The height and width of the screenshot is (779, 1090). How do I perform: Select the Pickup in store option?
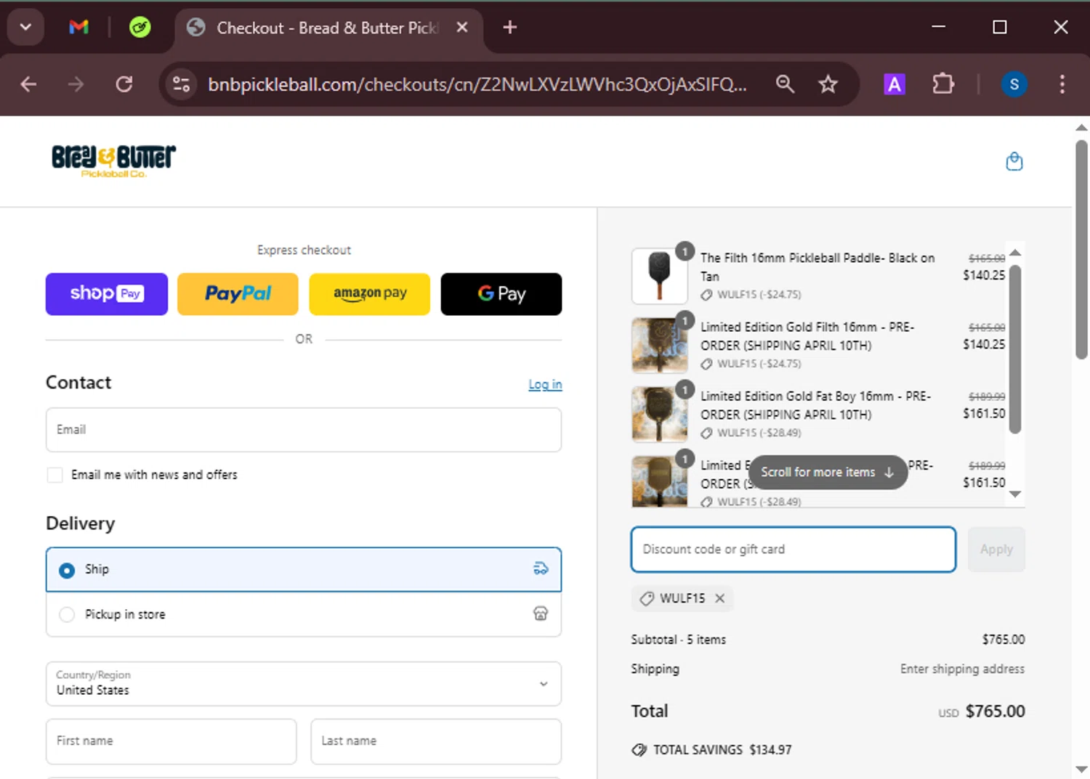click(x=304, y=614)
